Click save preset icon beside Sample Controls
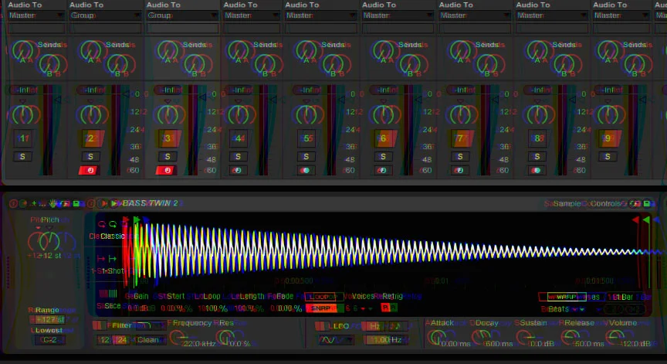The image size is (667, 364). tap(647, 204)
